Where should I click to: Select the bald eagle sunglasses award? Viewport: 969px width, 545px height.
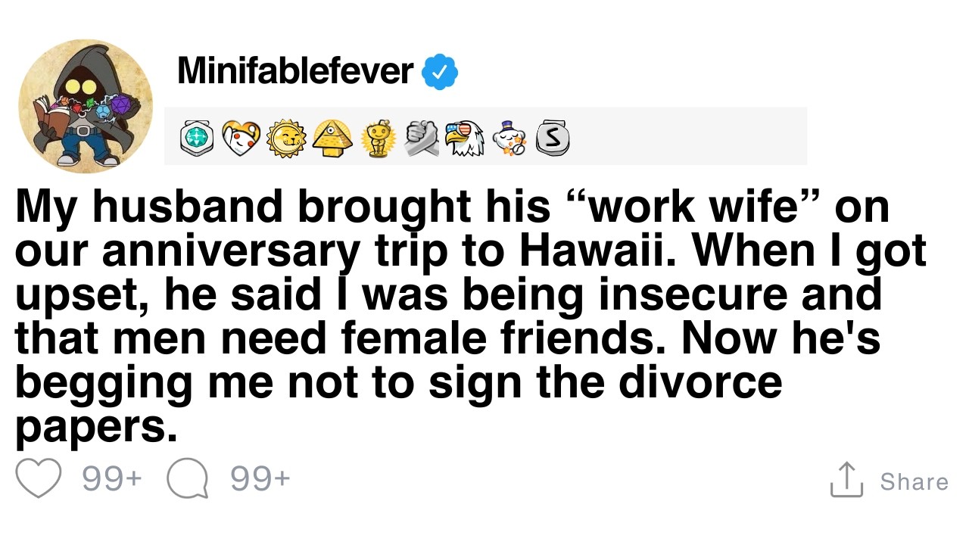[464, 138]
